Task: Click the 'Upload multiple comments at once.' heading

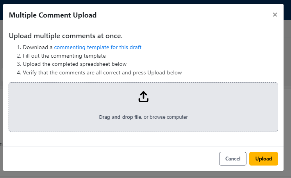Action: point(66,36)
